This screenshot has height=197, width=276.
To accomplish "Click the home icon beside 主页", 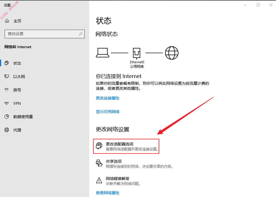I will [7, 21].
